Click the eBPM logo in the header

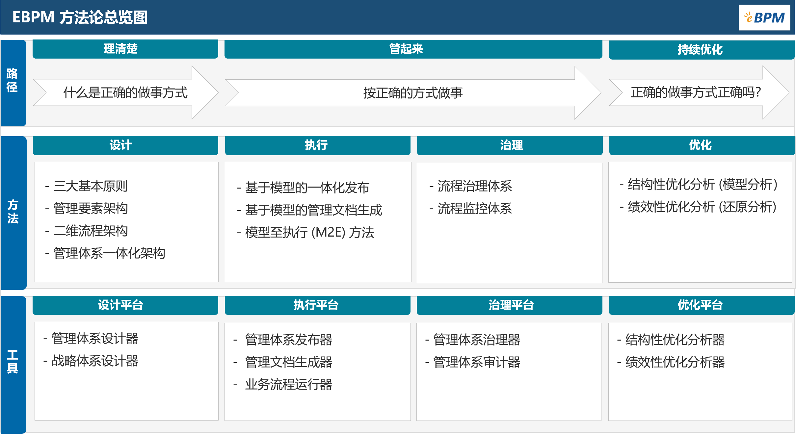tap(764, 17)
